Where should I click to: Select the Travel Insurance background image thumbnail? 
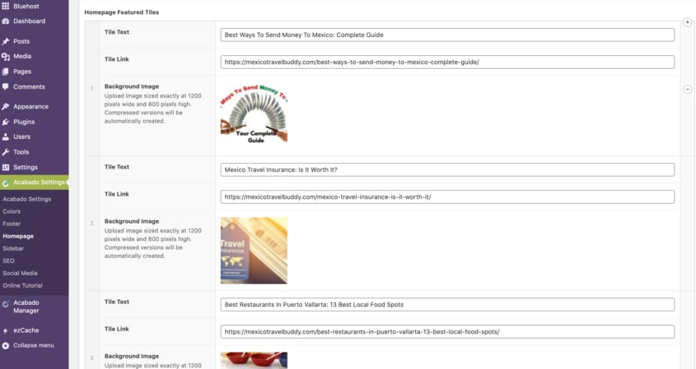254,251
